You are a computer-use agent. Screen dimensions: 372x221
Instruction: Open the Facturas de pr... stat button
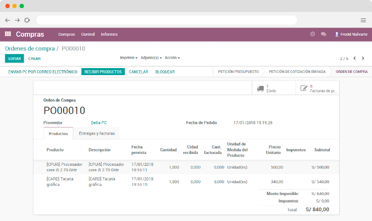tap(318, 88)
